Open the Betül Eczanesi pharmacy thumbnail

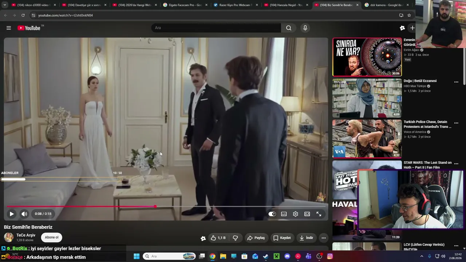tap(367, 98)
